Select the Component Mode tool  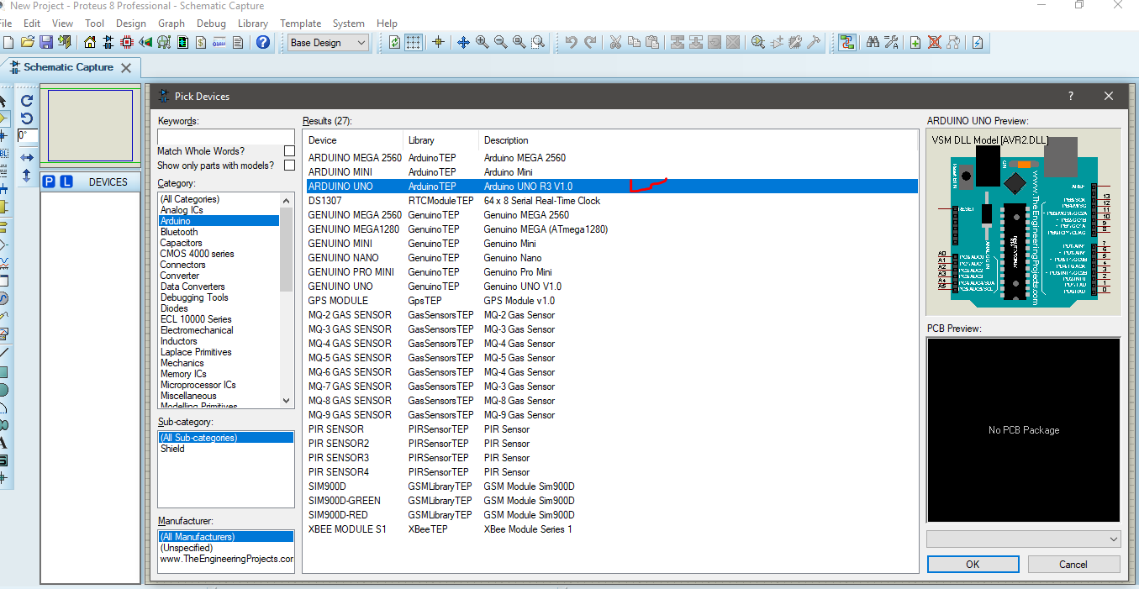click(7, 118)
